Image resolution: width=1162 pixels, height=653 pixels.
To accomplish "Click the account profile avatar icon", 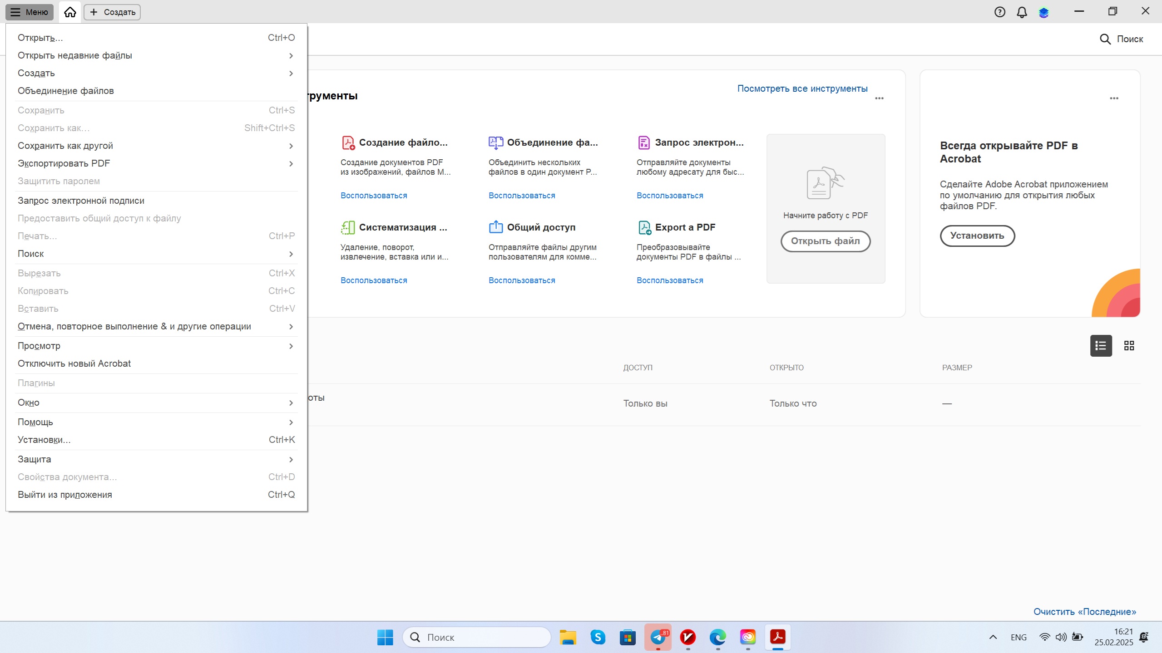I will click(1043, 12).
